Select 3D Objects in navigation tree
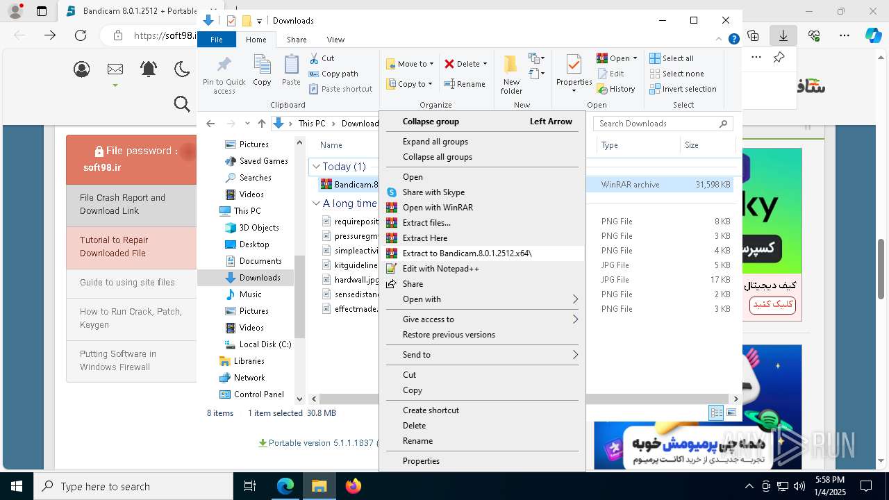The width and height of the screenshot is (889, 500). coord(252,228)
